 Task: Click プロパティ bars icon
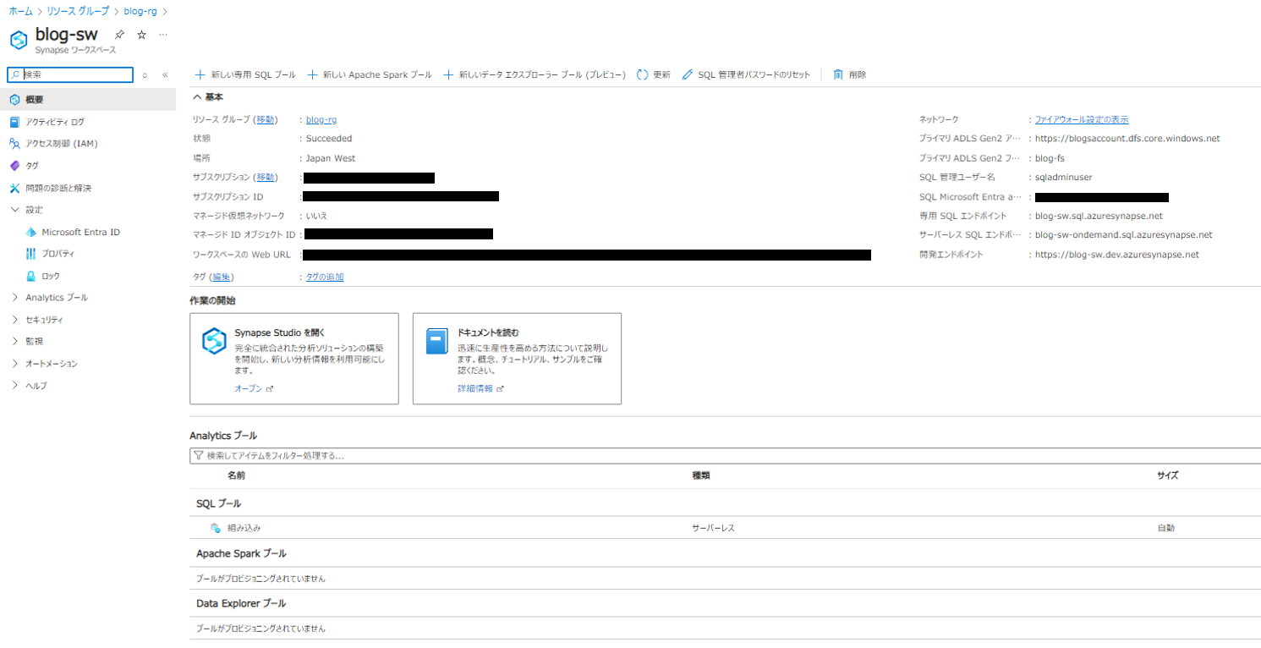pos(31,254)
